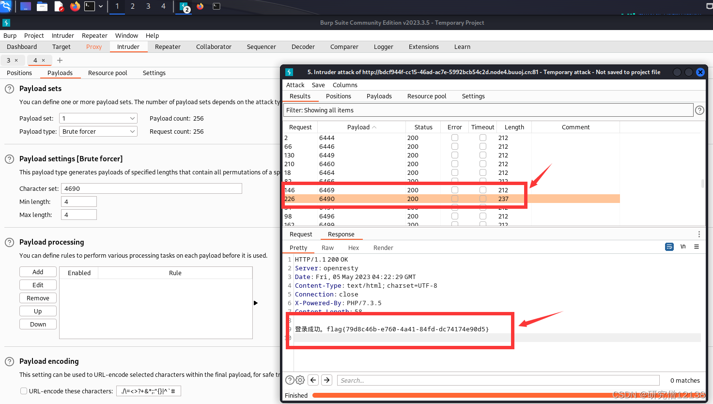This screenshot has width=713, height=404.
Task: Switch to the Decoder tab
Action: 303,47
